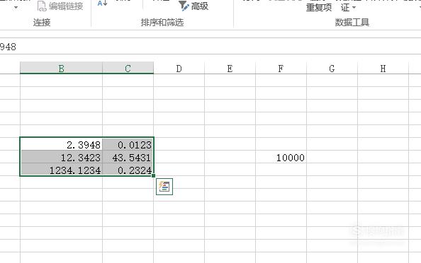
Task: Click the 排序和筛选 group label
Action: [x=162, y=22]
